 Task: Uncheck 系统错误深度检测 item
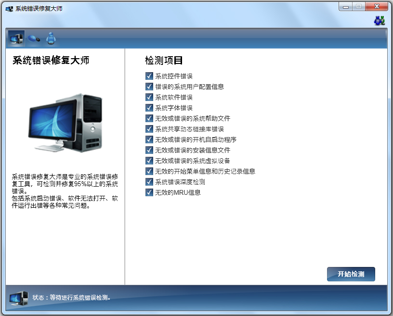click(x=149, y=182)
